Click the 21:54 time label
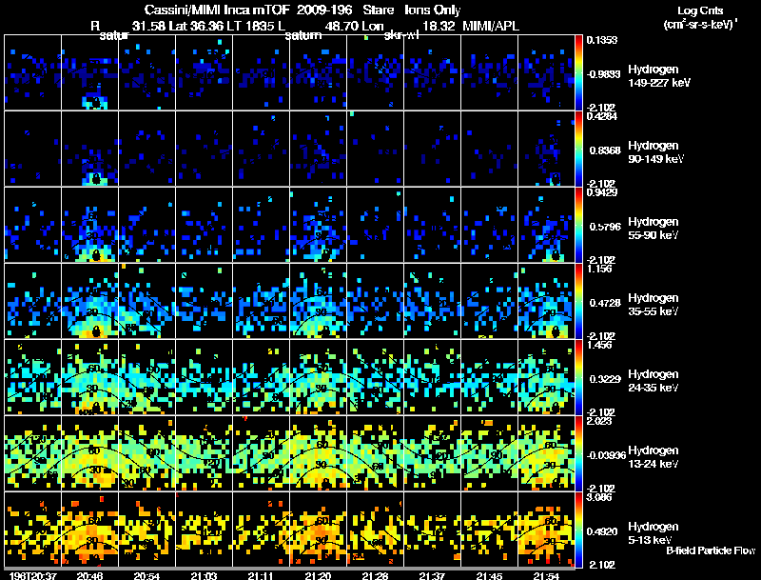The image size is (761, 580). click(x=546, y=575)
